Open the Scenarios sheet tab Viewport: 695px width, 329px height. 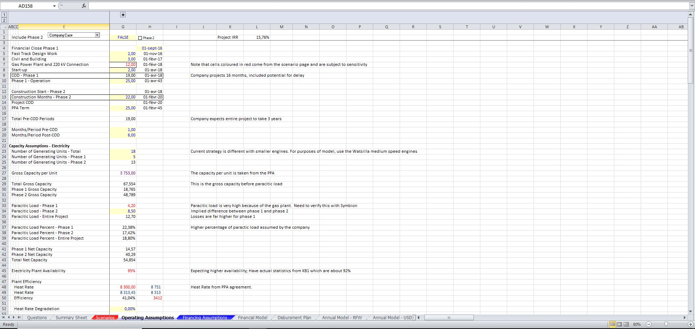[x=105, y=317]
